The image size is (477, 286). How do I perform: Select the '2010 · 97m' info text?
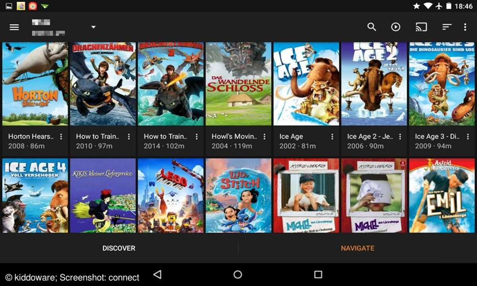coord(94,146)
